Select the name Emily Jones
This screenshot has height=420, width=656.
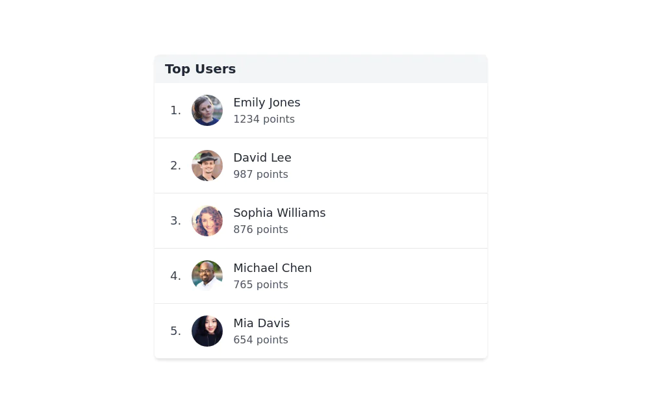[267, 103]
